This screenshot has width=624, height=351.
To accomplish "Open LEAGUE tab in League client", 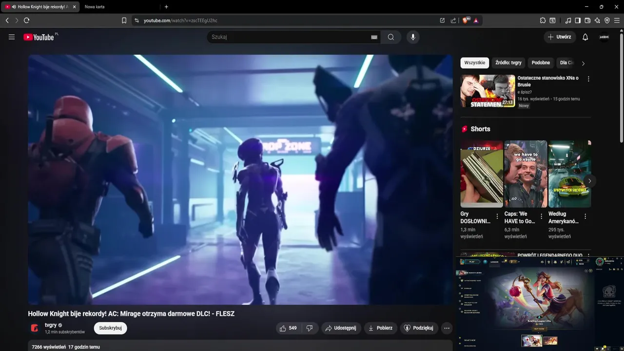I will [x=494, y=262].
